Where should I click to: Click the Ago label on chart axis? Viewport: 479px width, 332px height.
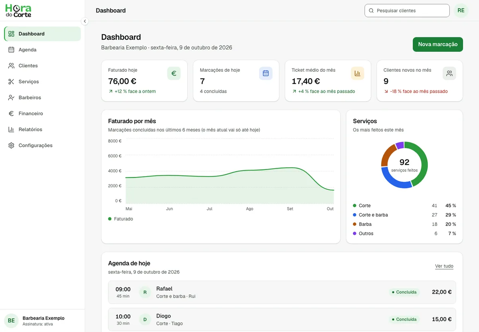click(249, 209)
